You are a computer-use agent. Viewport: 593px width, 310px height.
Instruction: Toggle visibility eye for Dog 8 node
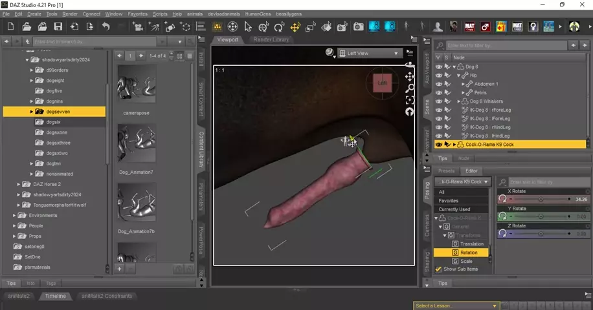click(439, 67)
